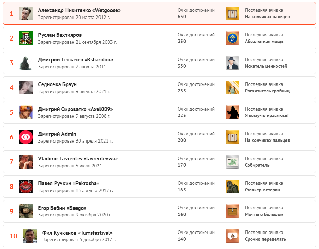This screenshot has height=249, width=319.
Task: Click text Зарегистрирован 15 августа 2017 г.
Action: [75, 191]
